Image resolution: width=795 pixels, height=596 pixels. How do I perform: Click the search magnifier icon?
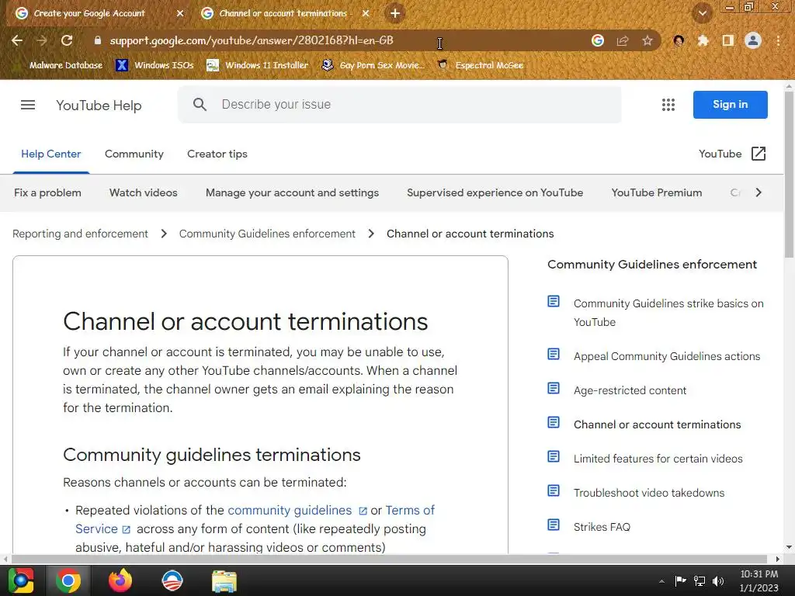[200, 105]
